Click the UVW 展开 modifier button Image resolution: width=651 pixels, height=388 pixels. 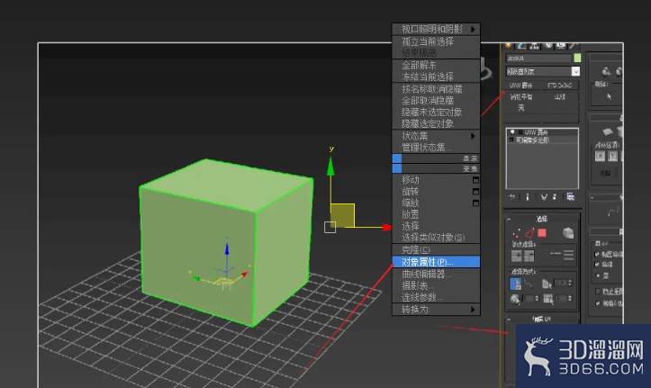(522, 85)
